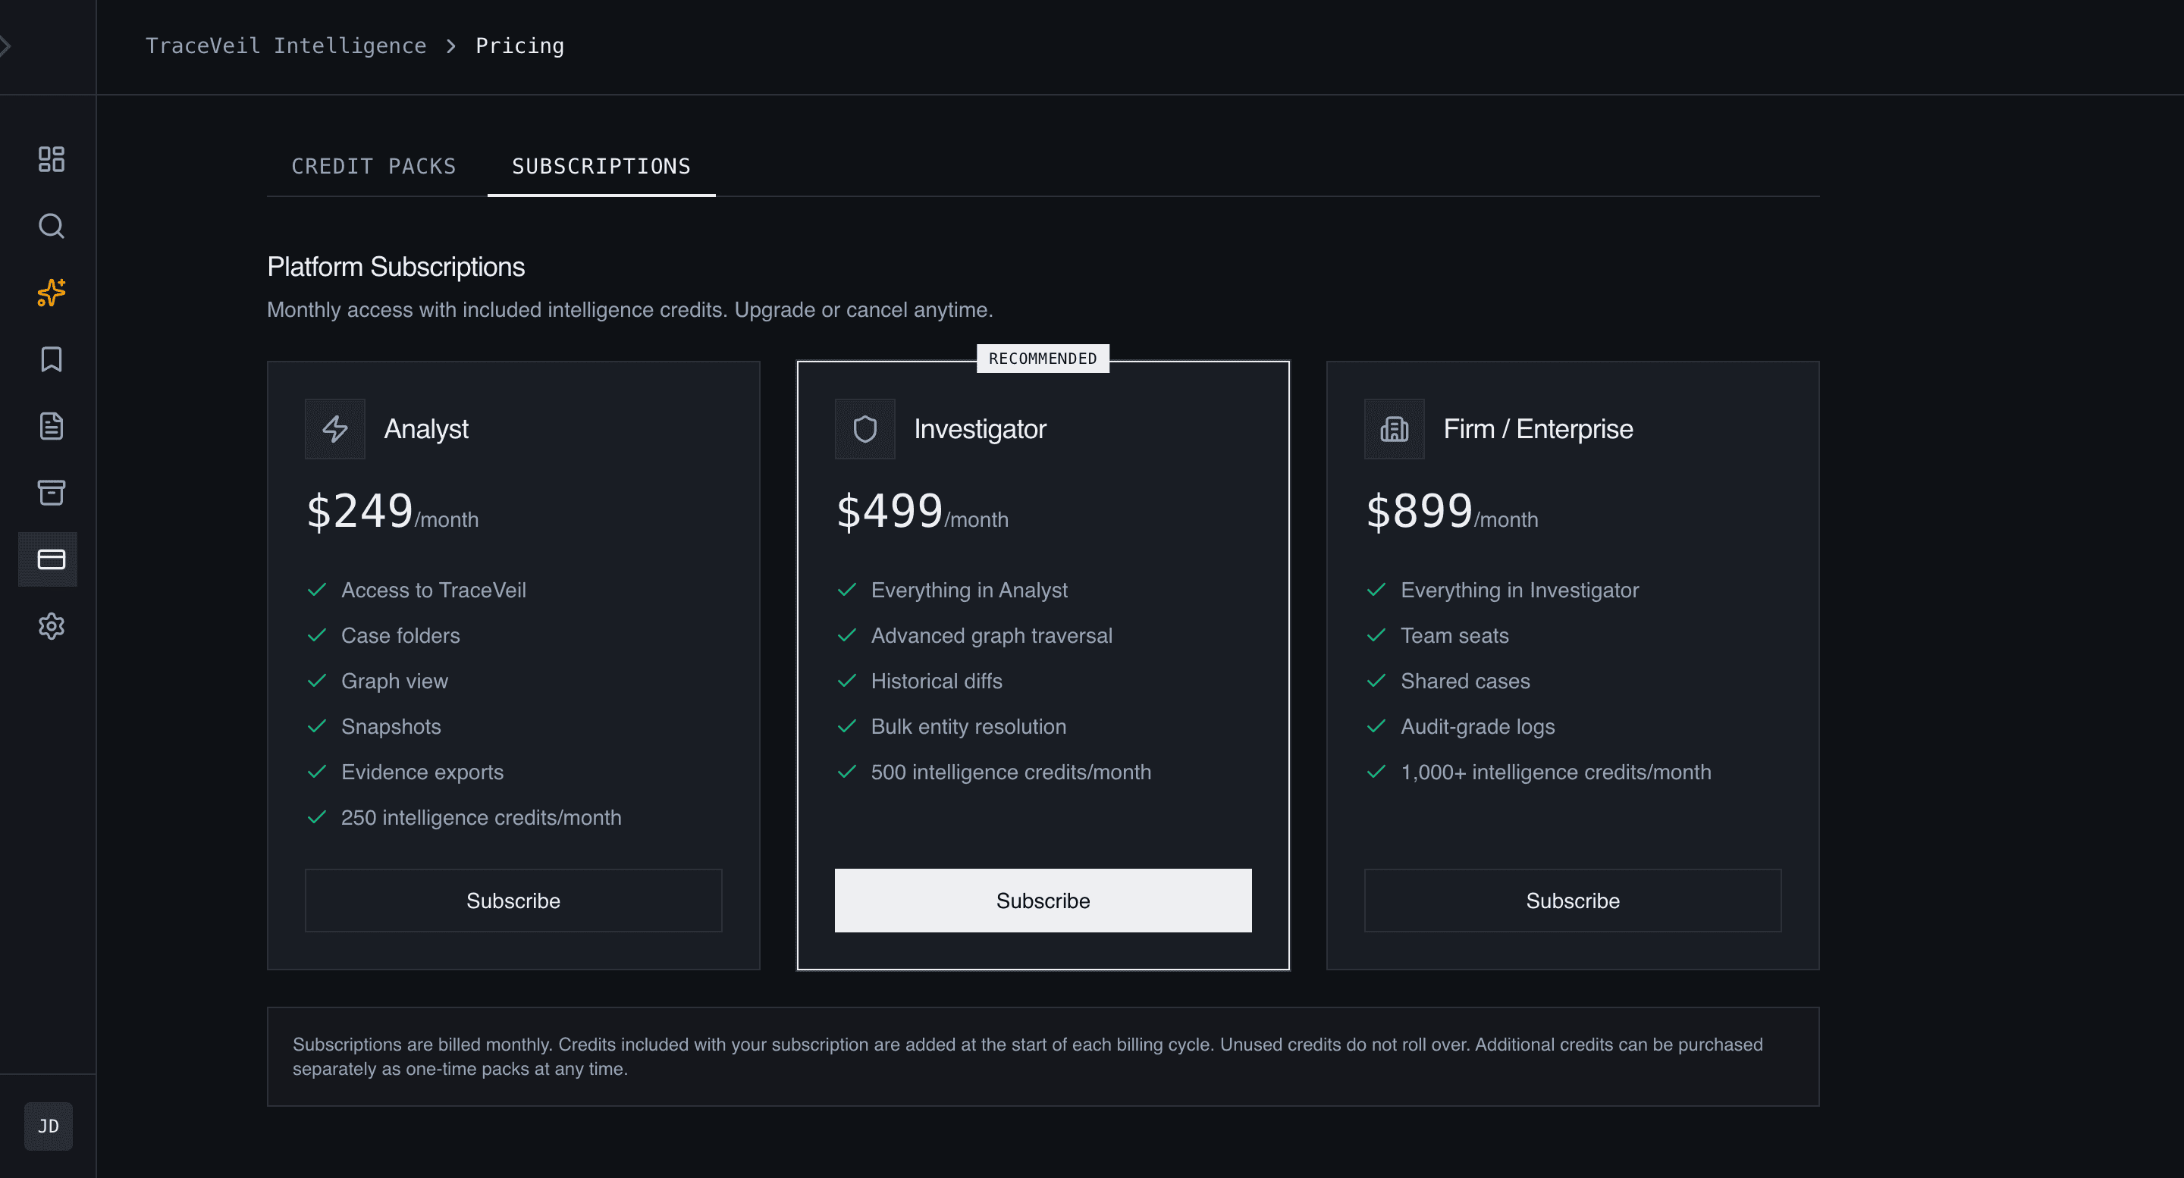Subscribe to the Analyst plan

(x=513, y=900)
